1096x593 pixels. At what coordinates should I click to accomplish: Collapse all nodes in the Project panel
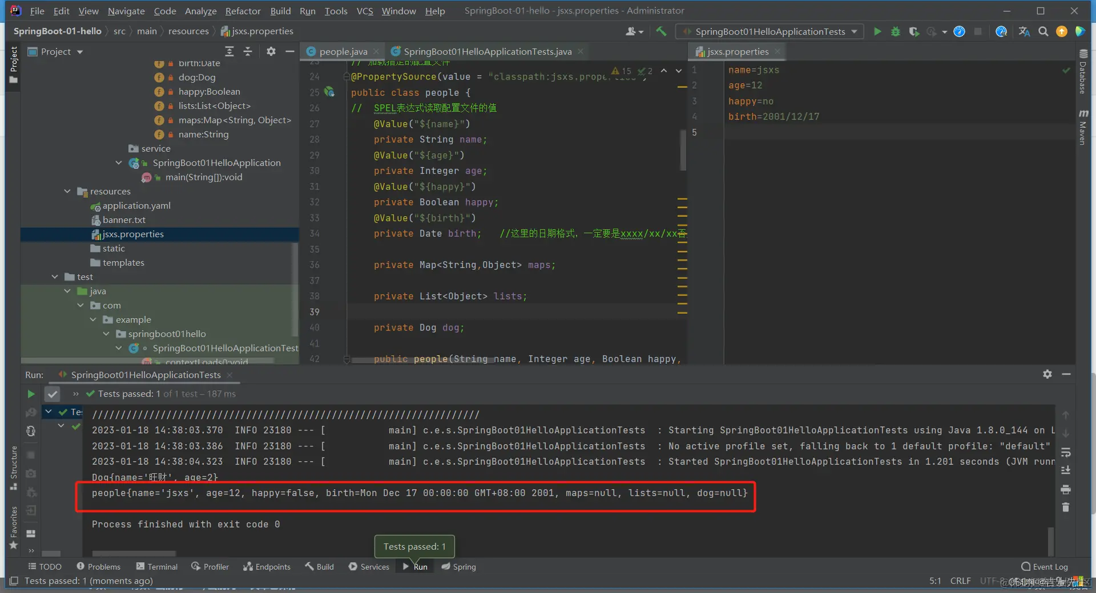pyautogui.click(x=248, y=51)
